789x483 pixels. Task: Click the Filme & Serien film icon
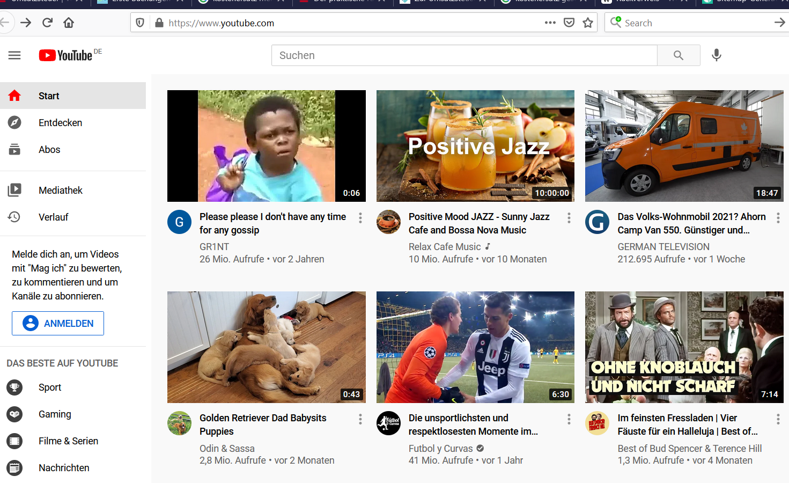coord(14,441)
